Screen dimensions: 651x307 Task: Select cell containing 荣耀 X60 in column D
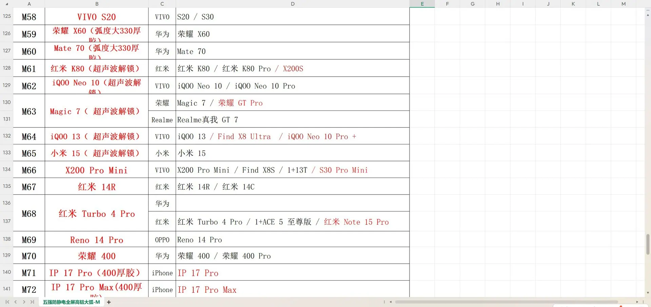tap(293, 34)
